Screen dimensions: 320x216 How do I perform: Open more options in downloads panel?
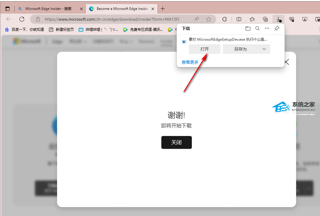tap(267, 28)
